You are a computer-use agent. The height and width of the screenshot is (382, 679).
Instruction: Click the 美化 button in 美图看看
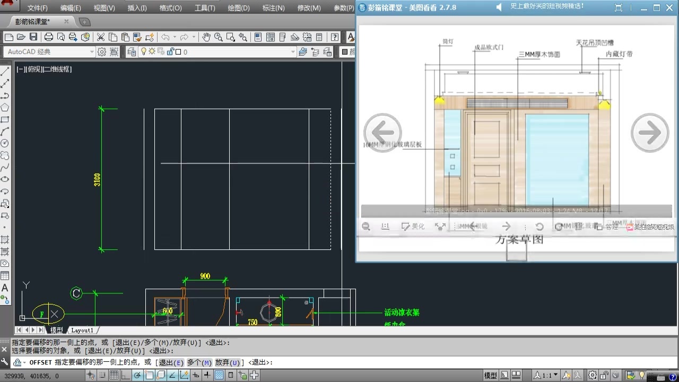pos(413,227)
